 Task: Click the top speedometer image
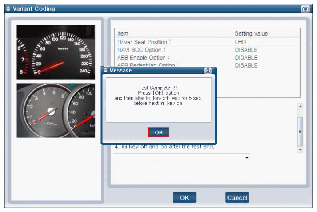pyautogui.click(x=56, y=52)
